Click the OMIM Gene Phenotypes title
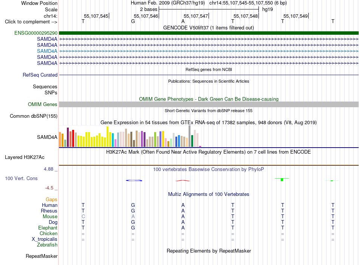This screenshot has width=359, height=265. pos(209,99)
